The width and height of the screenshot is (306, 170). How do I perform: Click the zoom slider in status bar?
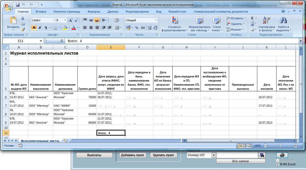pos(280,146)
